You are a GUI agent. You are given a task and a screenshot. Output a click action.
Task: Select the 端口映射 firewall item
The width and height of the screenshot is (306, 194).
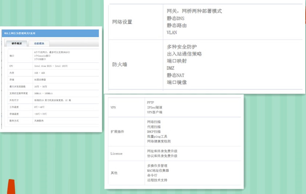click(177, 61)
